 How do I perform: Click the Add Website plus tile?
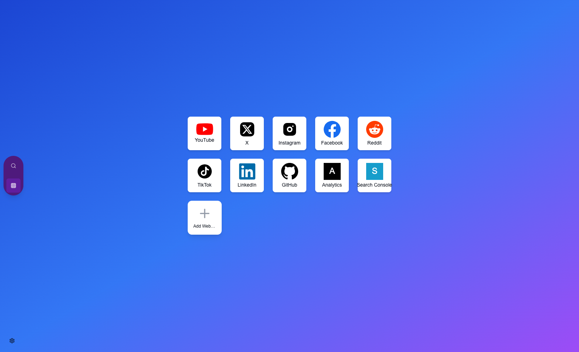[x=205, y=218]
